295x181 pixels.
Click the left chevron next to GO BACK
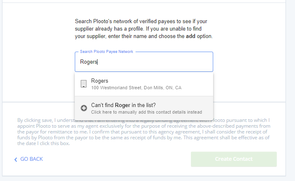coord(16,160)
